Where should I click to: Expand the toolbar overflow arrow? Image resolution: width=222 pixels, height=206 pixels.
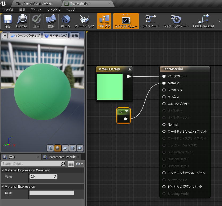click(x=220, y=21)
